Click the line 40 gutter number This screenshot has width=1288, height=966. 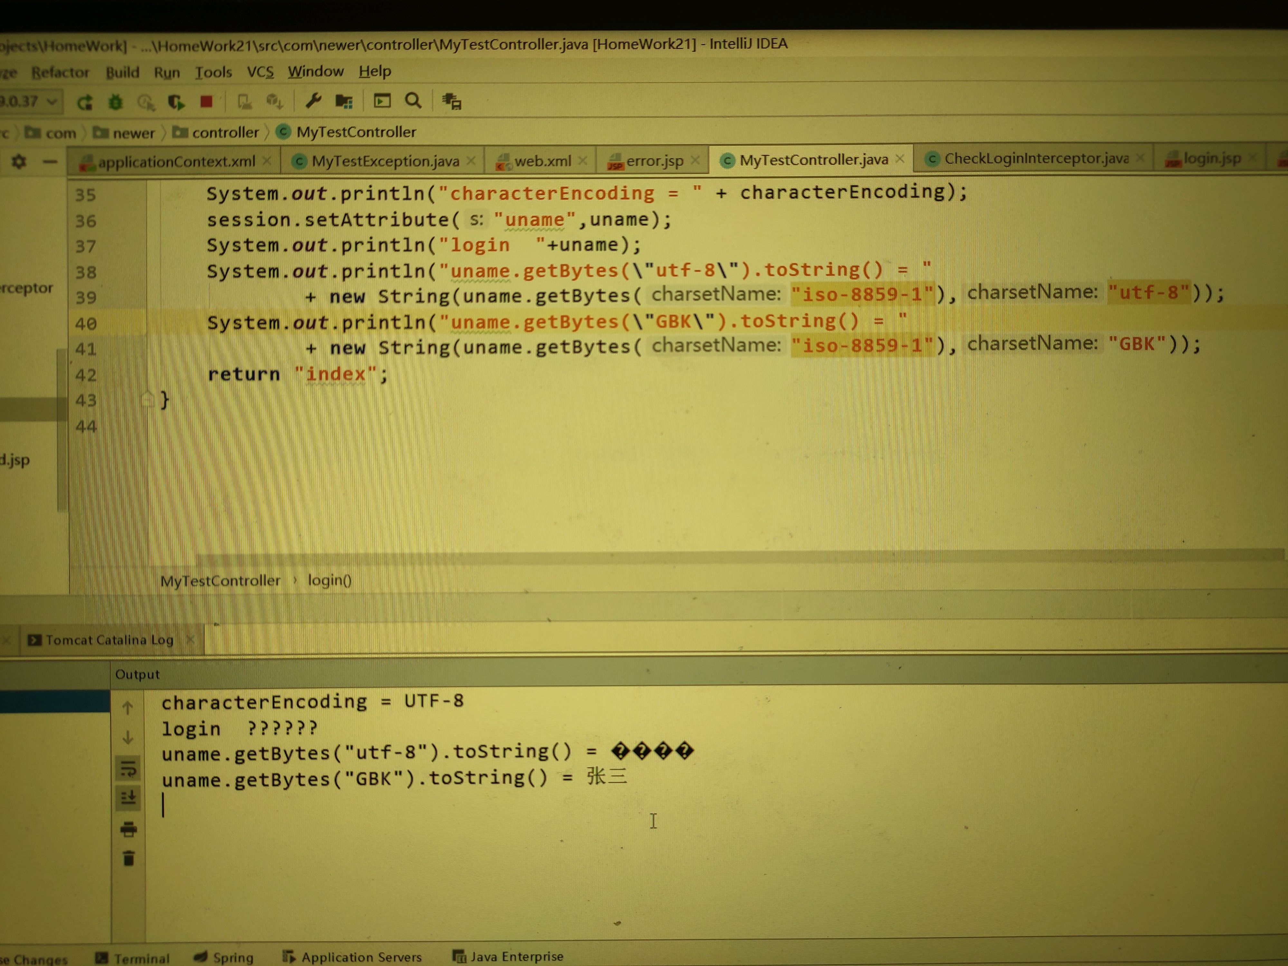coord(86,324)
